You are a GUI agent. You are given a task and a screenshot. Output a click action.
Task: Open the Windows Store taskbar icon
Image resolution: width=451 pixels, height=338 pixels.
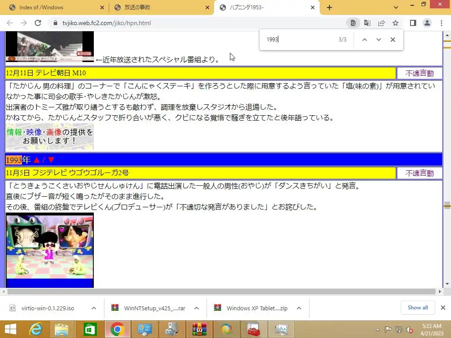point(90,329)
